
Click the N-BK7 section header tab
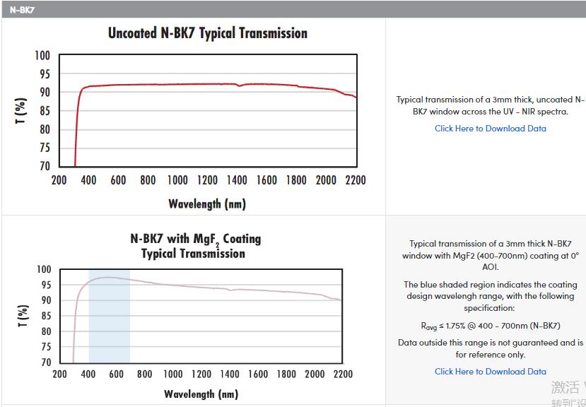(x=22, y=10)
